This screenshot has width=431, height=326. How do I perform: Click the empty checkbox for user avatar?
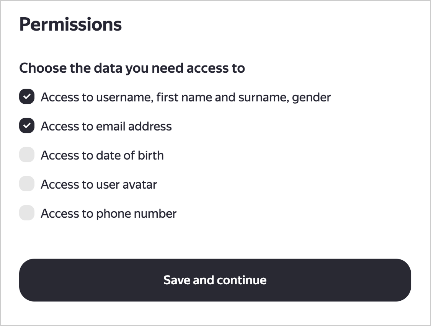pyautogui.click(x=26, y=184)
